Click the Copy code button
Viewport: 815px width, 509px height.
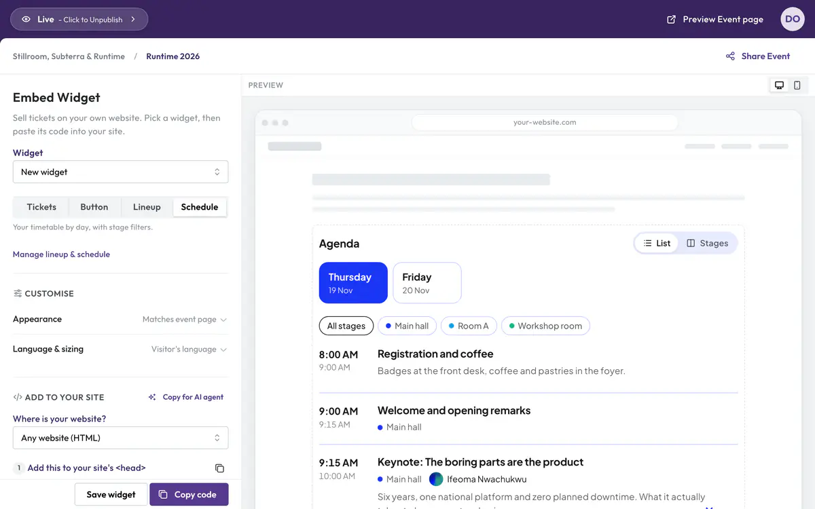pyautogui.click(x=189, y=494)
